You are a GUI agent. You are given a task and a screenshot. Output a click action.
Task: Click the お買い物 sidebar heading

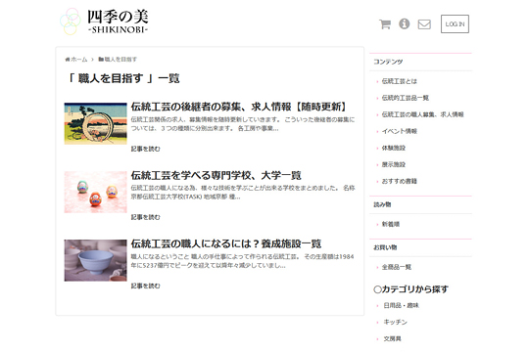tap(385, 247)
